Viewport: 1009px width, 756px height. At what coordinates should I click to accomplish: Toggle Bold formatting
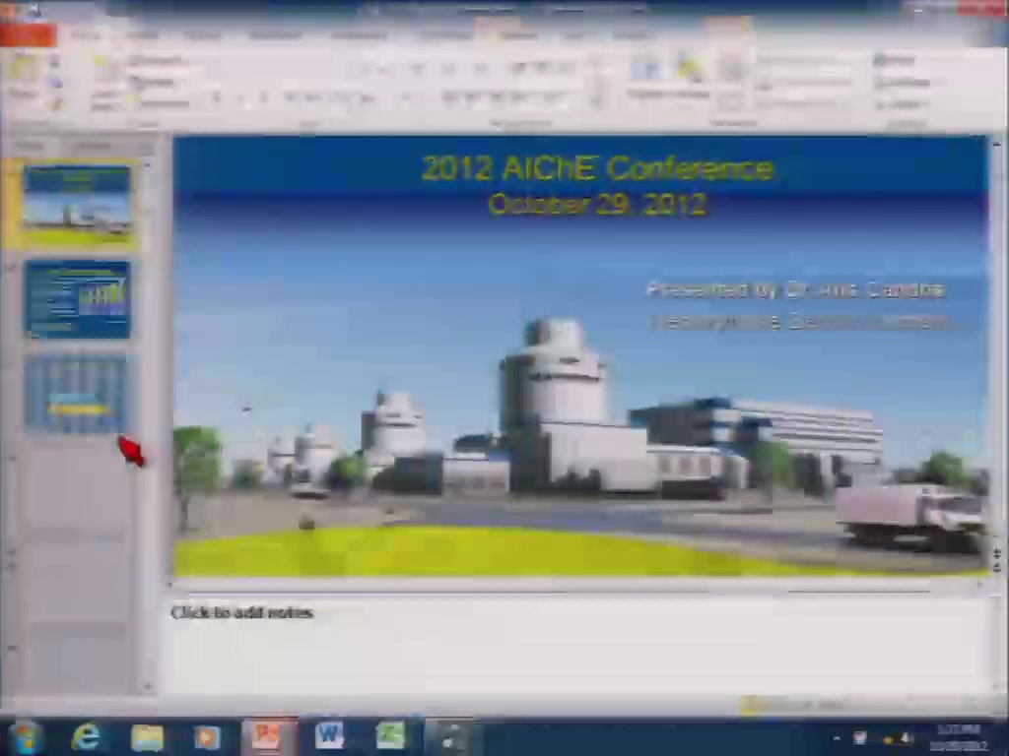point(216,97)
